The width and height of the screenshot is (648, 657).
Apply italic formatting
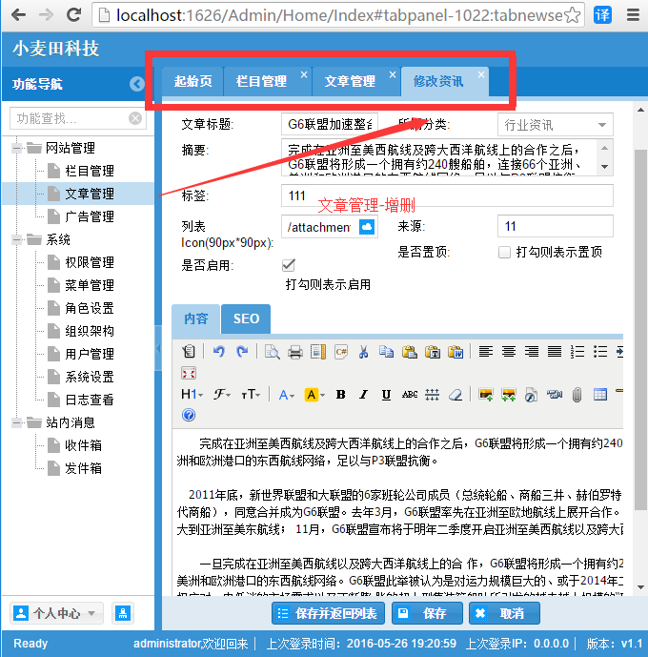pos(363,394)
